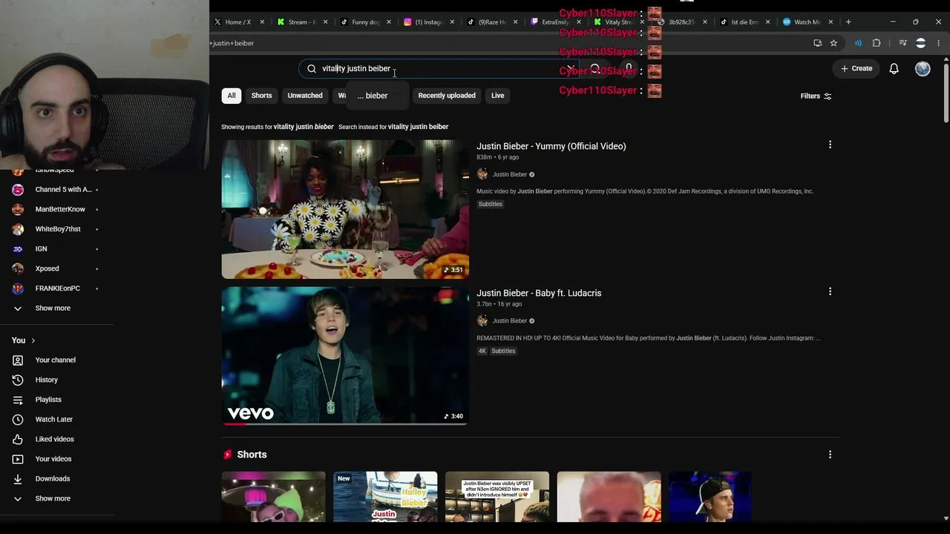This screenshot has height=534, width=950.
Task: Open the browser three-dot menu
Action: click(x=938, y=43)
